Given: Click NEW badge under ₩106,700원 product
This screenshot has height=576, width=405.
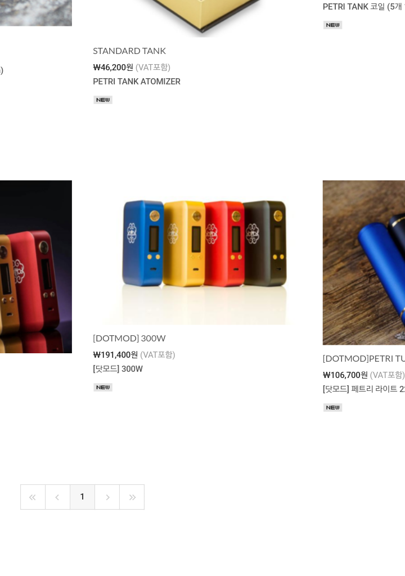Looking at the screenshot, I should click(333, 407).
